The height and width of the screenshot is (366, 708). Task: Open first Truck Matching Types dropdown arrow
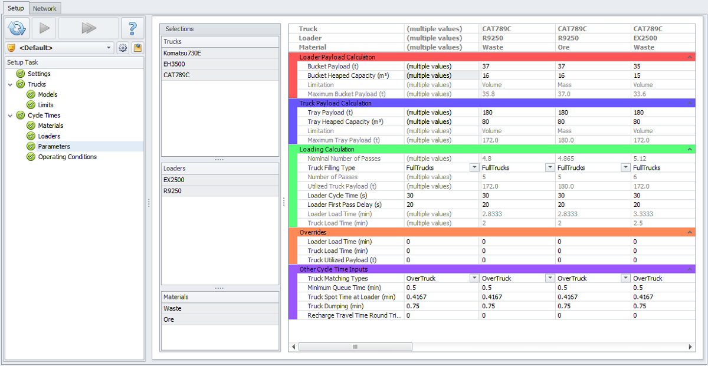coord(473,278)
